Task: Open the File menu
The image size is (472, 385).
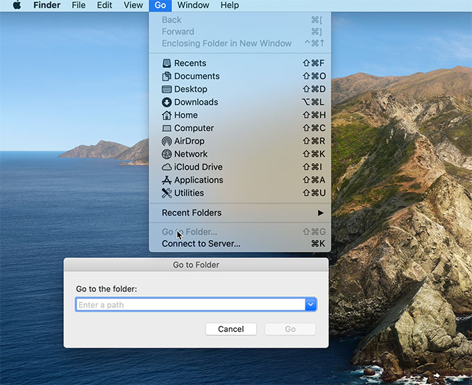Action: [x=78, y=6]
